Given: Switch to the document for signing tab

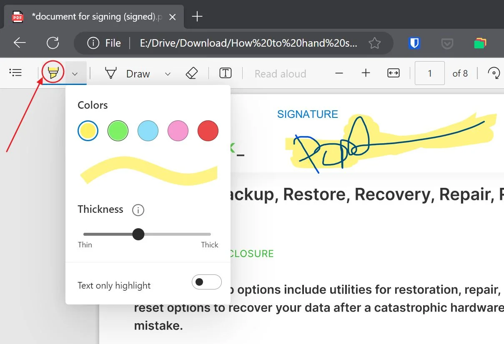Looking at the screenshot, I should [94, 17].
